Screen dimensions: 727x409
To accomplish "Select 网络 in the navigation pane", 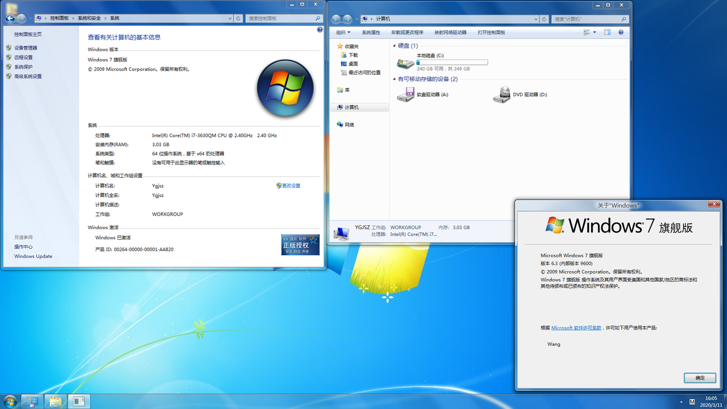I will pyautogui.click(x=349, y=125).
